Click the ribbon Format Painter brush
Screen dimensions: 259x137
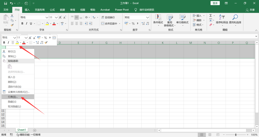(x=12, y=25)
